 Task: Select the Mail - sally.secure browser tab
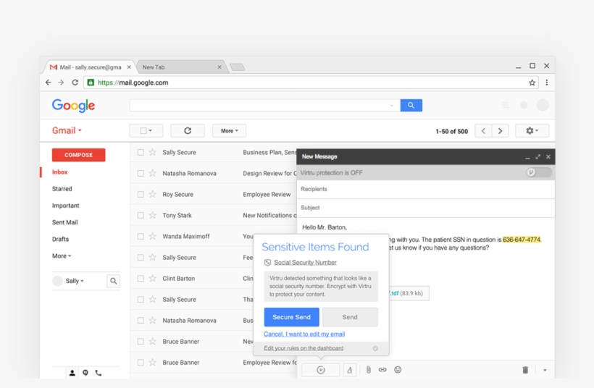[x=90, y=67]
